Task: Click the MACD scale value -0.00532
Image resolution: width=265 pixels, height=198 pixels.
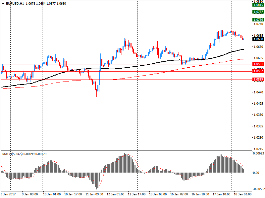Action: pyautogui.click(x=259, y=189)
